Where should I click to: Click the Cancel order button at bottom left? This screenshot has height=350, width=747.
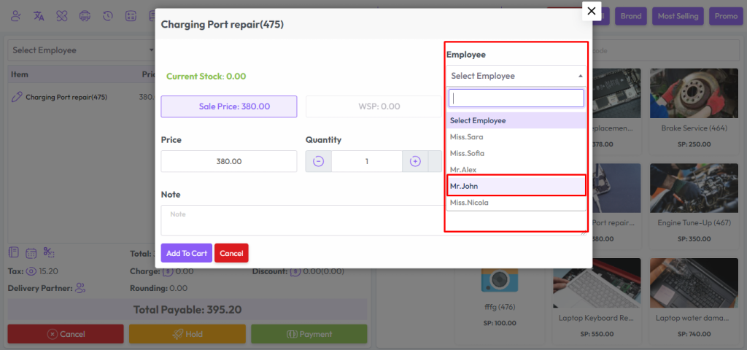coord(66,334)
